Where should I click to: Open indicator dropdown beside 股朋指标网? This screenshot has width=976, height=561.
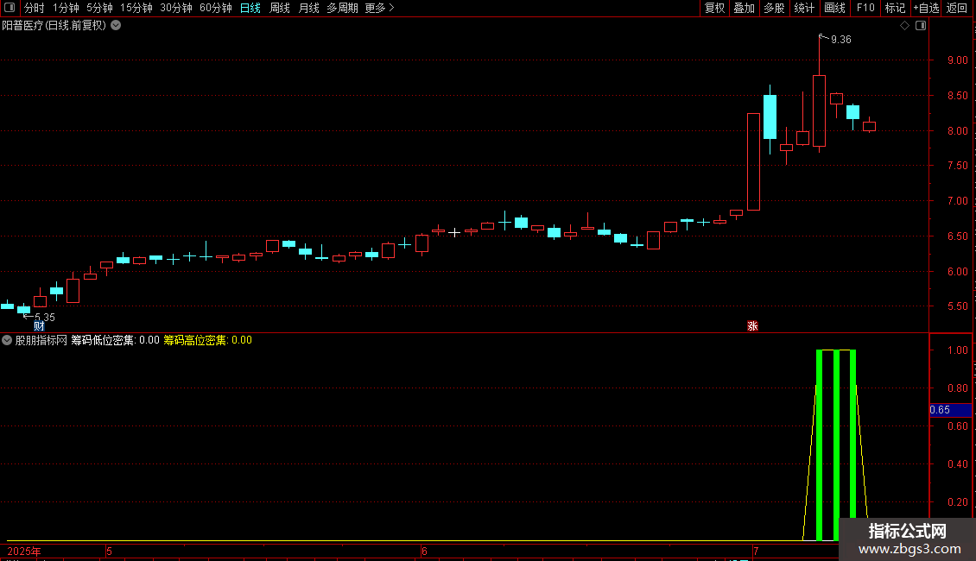7,340
